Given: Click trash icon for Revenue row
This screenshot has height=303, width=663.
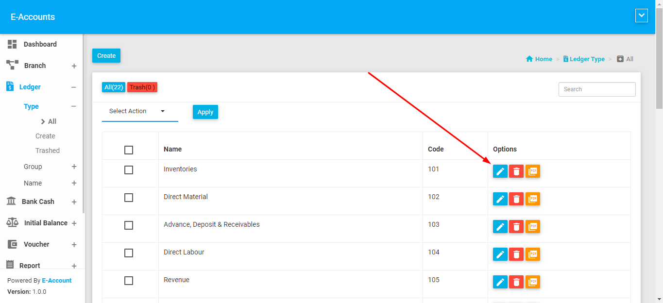Looking at the screenshot, I should (x=516, y=282).
